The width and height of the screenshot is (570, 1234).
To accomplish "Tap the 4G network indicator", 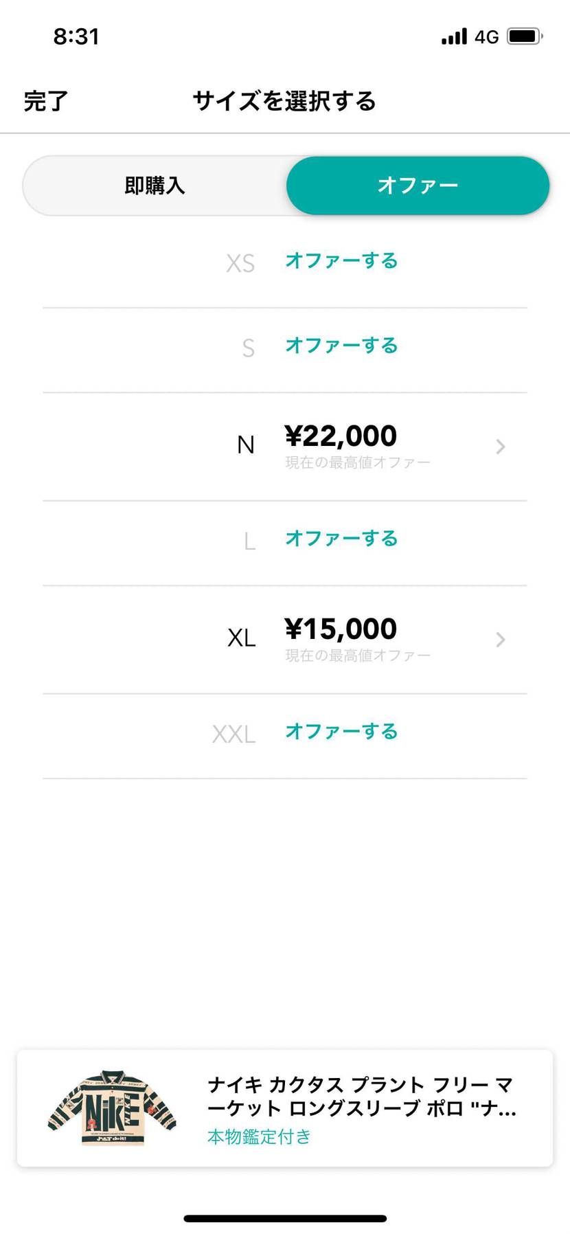I will pos(486,37).
